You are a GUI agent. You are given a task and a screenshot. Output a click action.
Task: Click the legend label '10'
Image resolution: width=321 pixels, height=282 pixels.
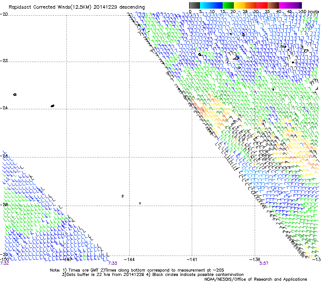point(212,11)
